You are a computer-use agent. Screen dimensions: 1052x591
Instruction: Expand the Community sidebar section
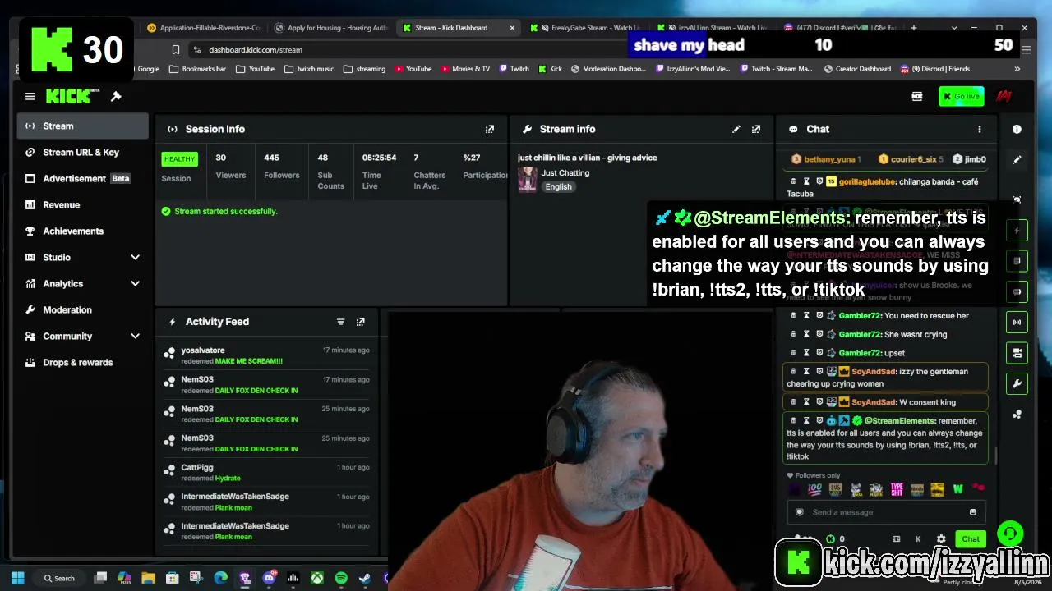point(82,337)
